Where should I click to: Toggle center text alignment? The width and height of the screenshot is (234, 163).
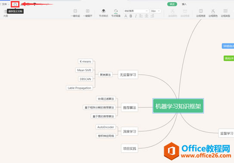pos(147,15)
